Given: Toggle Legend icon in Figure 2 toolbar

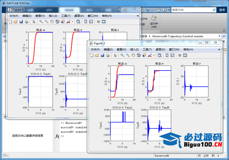Looking at the screenshot, I should (172, 55).
